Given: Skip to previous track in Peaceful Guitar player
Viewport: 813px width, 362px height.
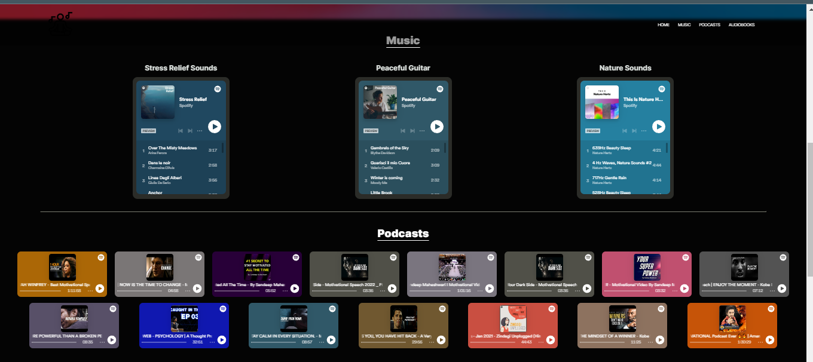Looking at the screenshot, I should [403, 131].
